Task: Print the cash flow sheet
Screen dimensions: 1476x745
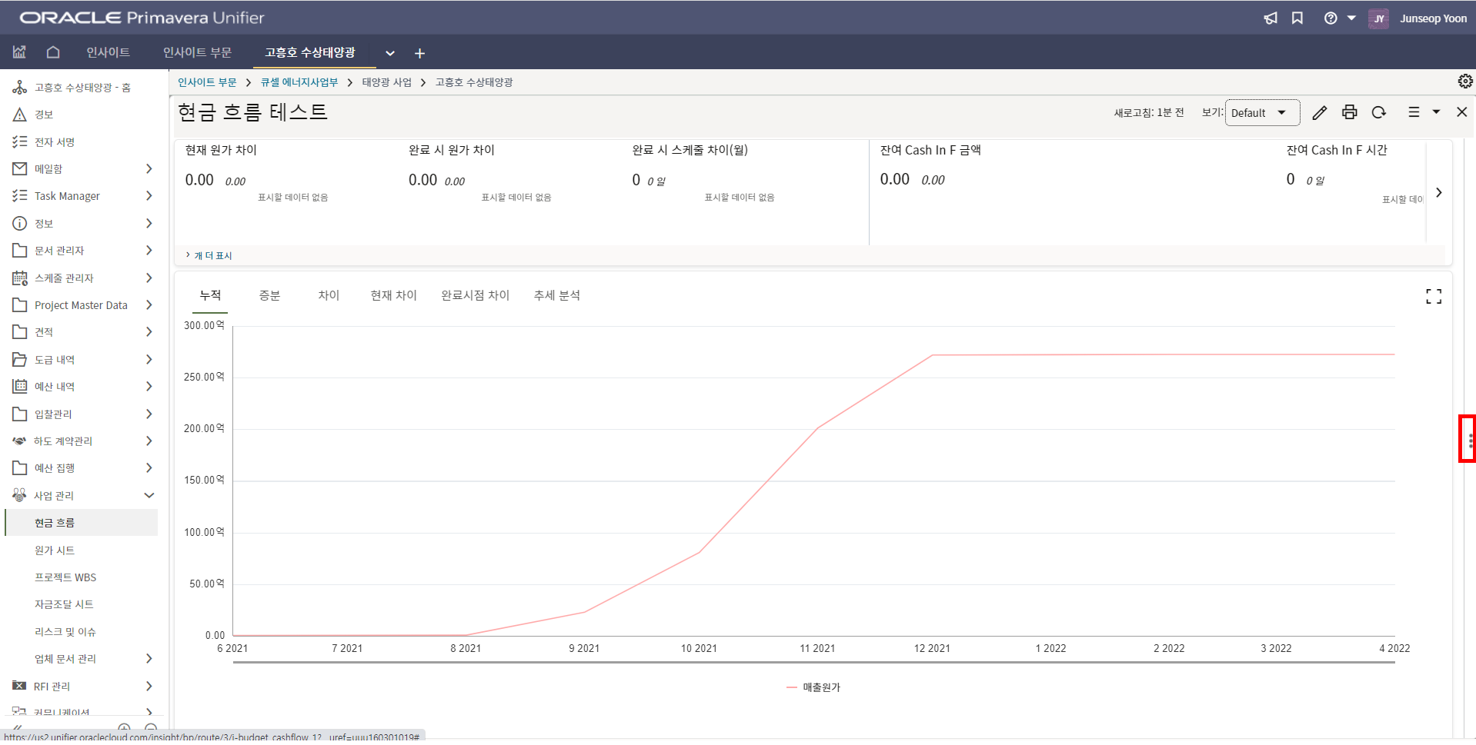Action: 1349,112
